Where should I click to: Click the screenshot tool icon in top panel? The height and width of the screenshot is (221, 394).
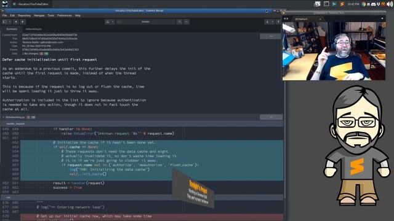pyautogui.click(x=318, y=4)
